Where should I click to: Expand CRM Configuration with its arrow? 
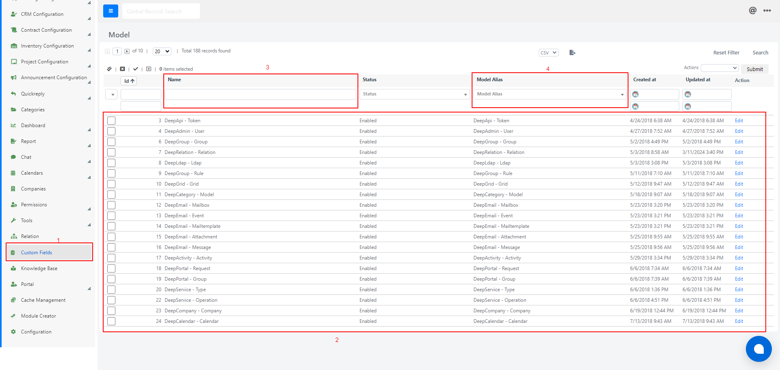point(89,19)
